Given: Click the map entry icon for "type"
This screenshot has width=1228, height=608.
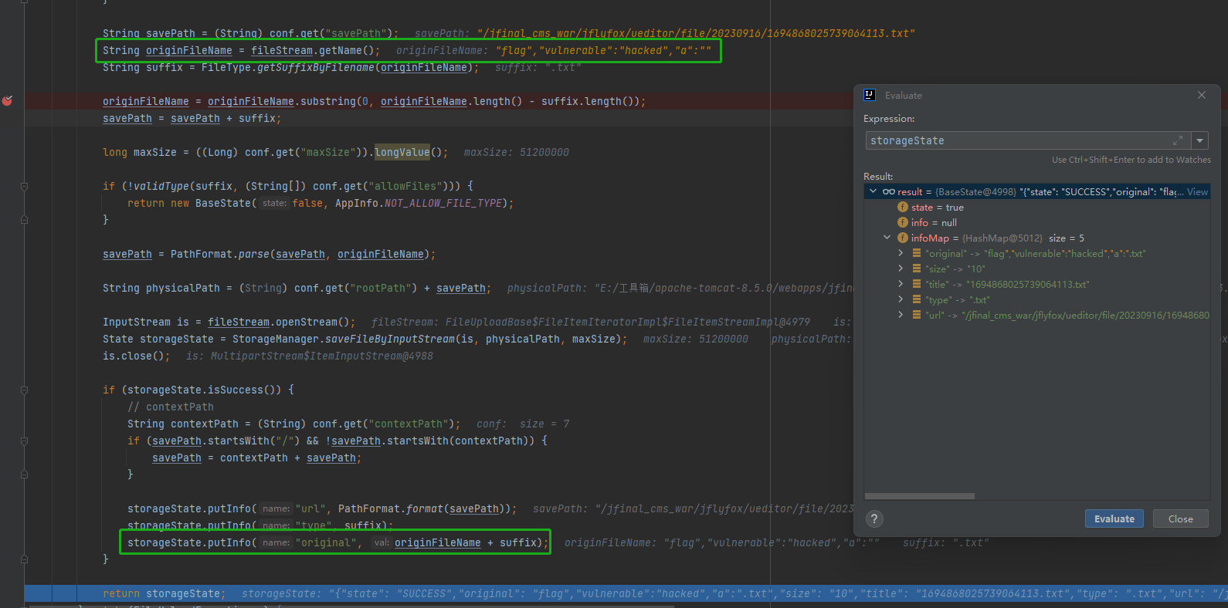Looking at the screenshot, I should click(917, 299).
